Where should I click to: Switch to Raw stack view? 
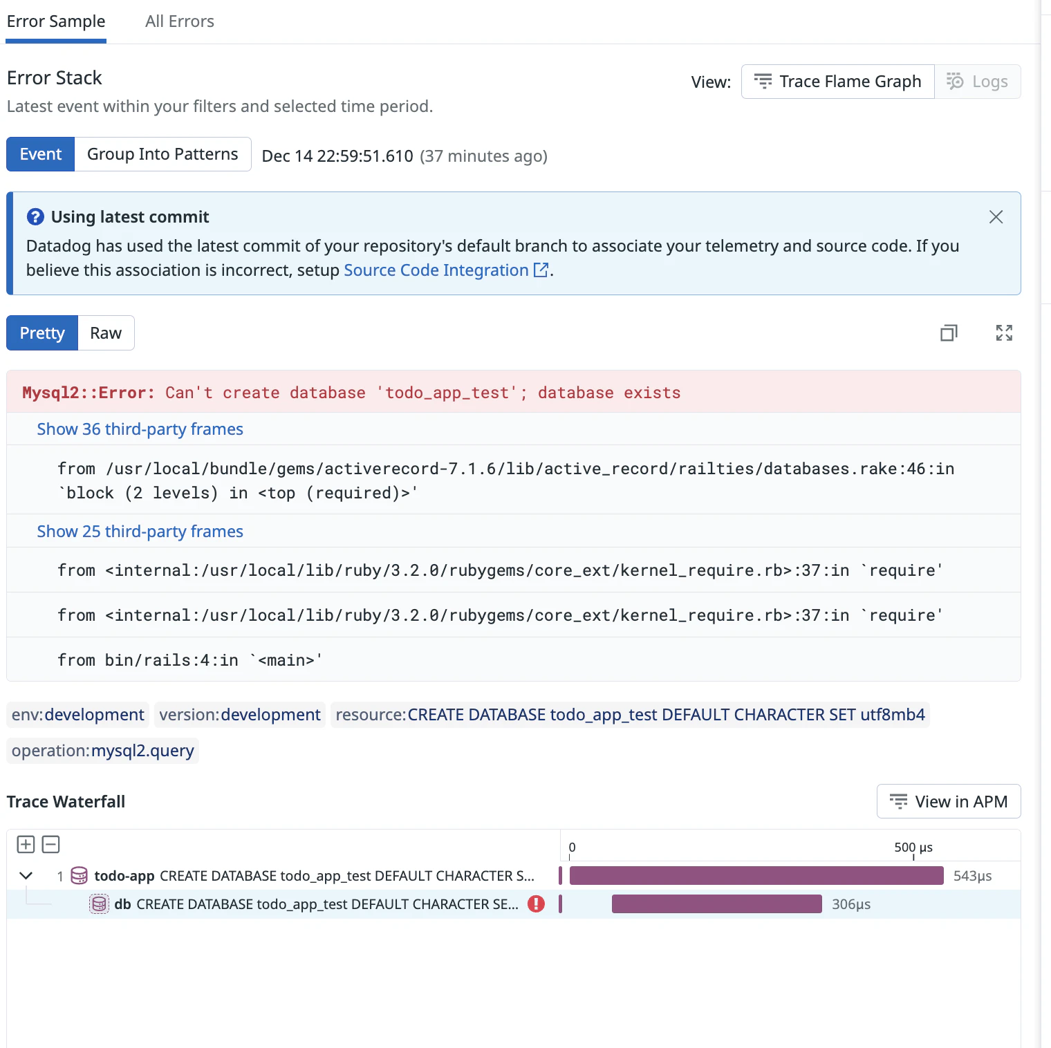coord(106,333)
